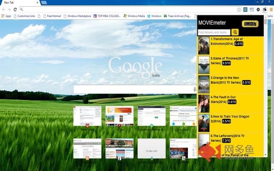Click the '6.The Leftovers' title

[x=227, y=138]
